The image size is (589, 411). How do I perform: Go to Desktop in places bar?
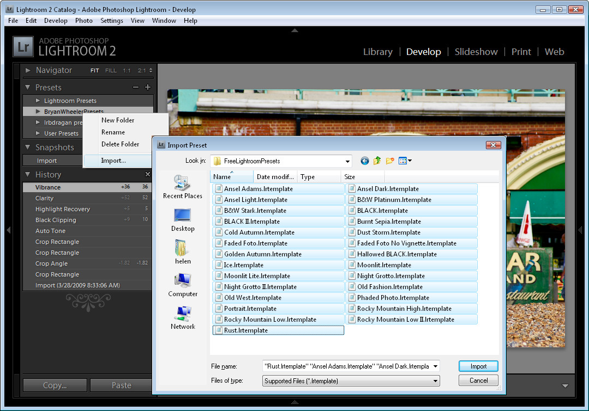tap(183, 220)
